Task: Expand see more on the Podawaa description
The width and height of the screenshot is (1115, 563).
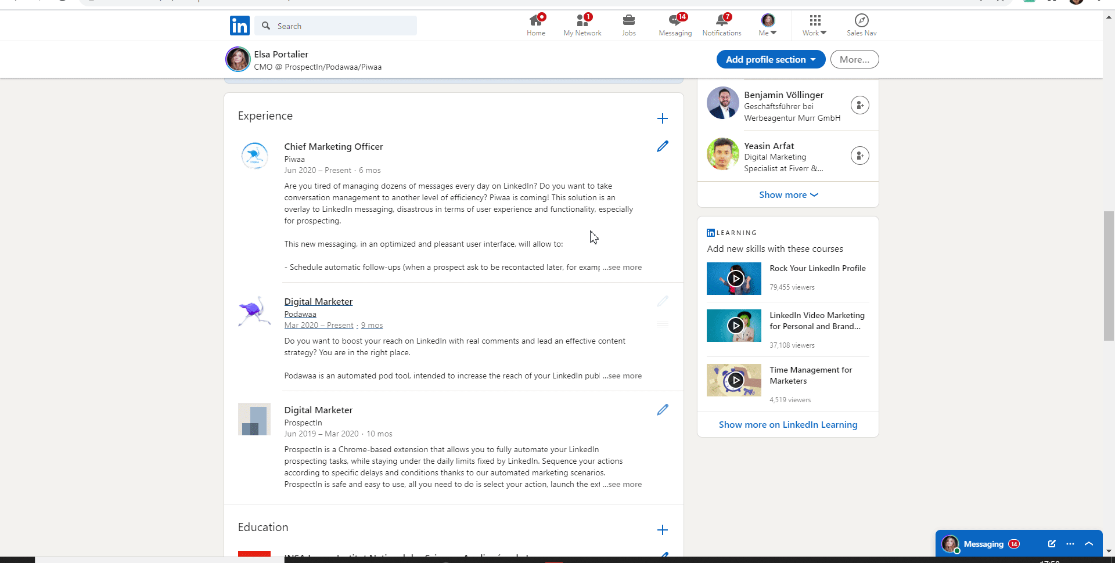Action: pos(622,376)
